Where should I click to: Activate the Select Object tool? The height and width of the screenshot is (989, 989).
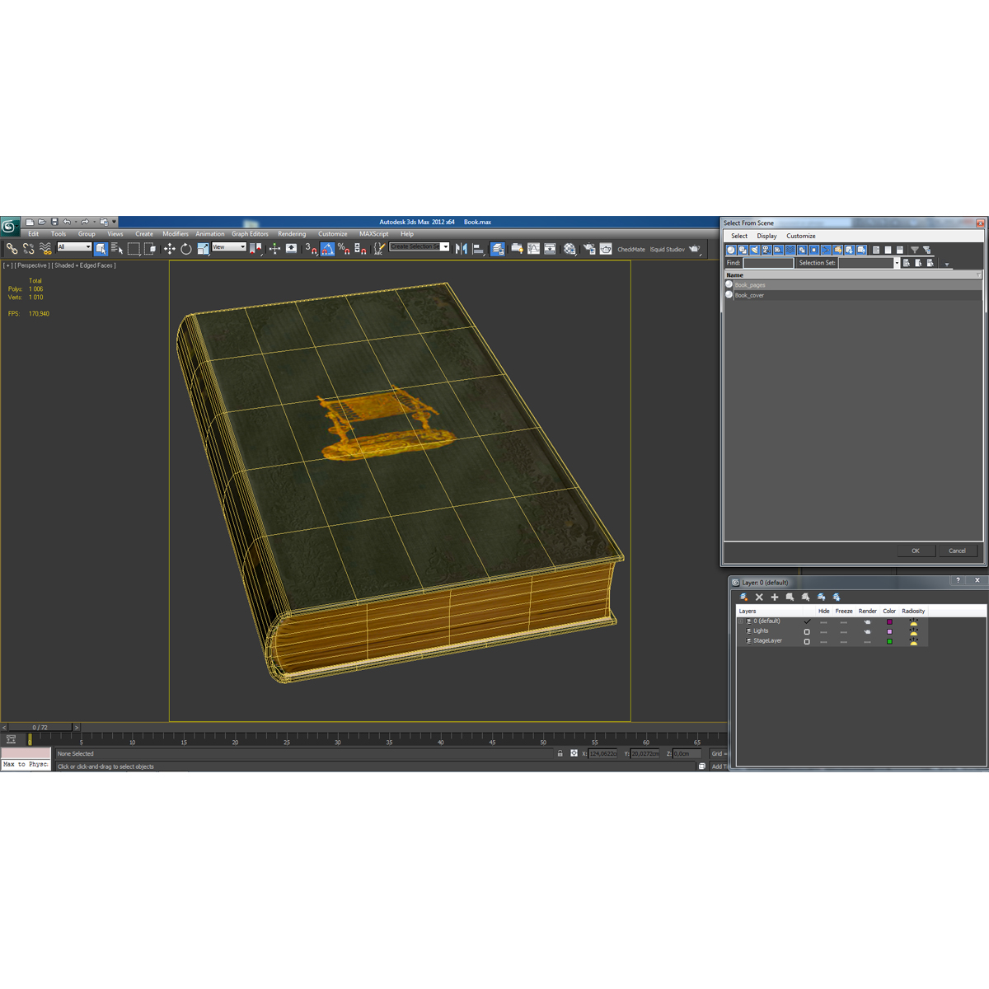coord(101,248)
